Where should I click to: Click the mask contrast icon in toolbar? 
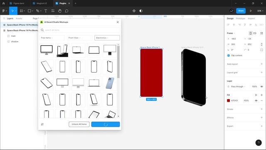pyautogui.click(x=141, y=11)
